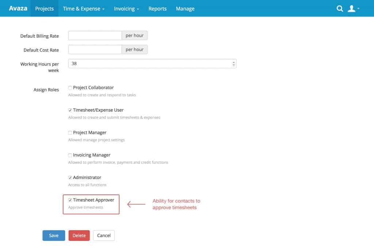The height and width of the screenshot is (246, 374).
Task: Select Reports from the navigation bar
Action: [157, 8]
